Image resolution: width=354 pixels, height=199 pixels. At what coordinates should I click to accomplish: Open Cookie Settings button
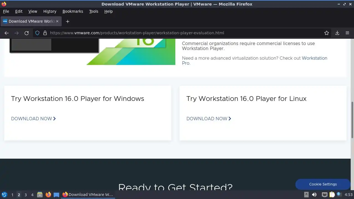pos(323,184)
